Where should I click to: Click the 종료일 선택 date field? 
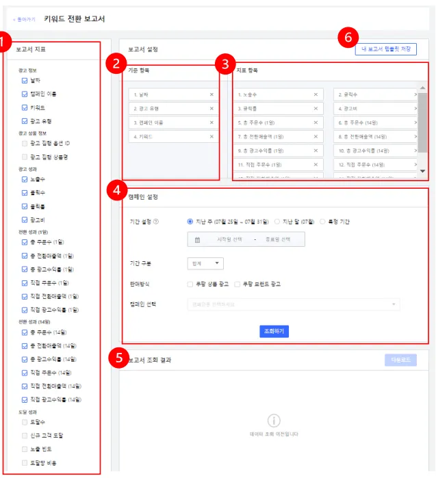pyautogui.click(x=278, y=239)
